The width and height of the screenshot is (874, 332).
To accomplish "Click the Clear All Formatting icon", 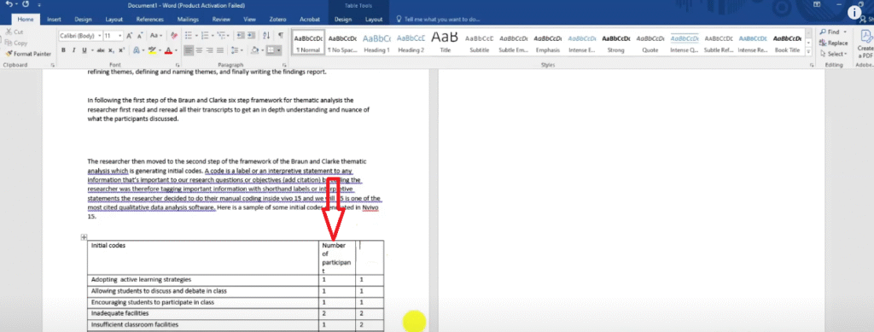I will tap(173, 36).
